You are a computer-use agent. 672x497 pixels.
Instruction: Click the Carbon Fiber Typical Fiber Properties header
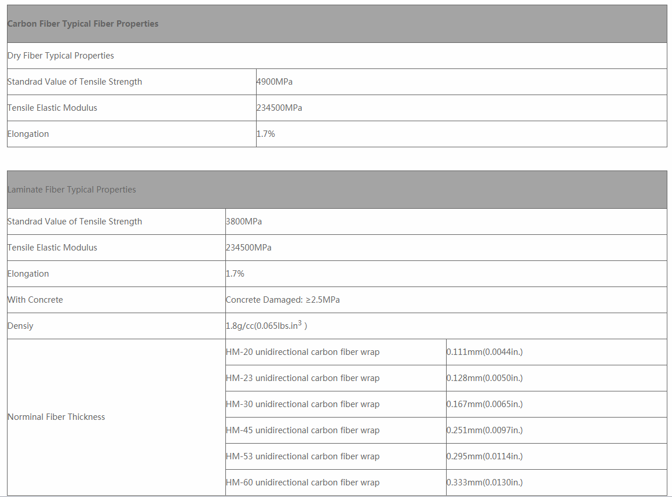tap(83, 24)
